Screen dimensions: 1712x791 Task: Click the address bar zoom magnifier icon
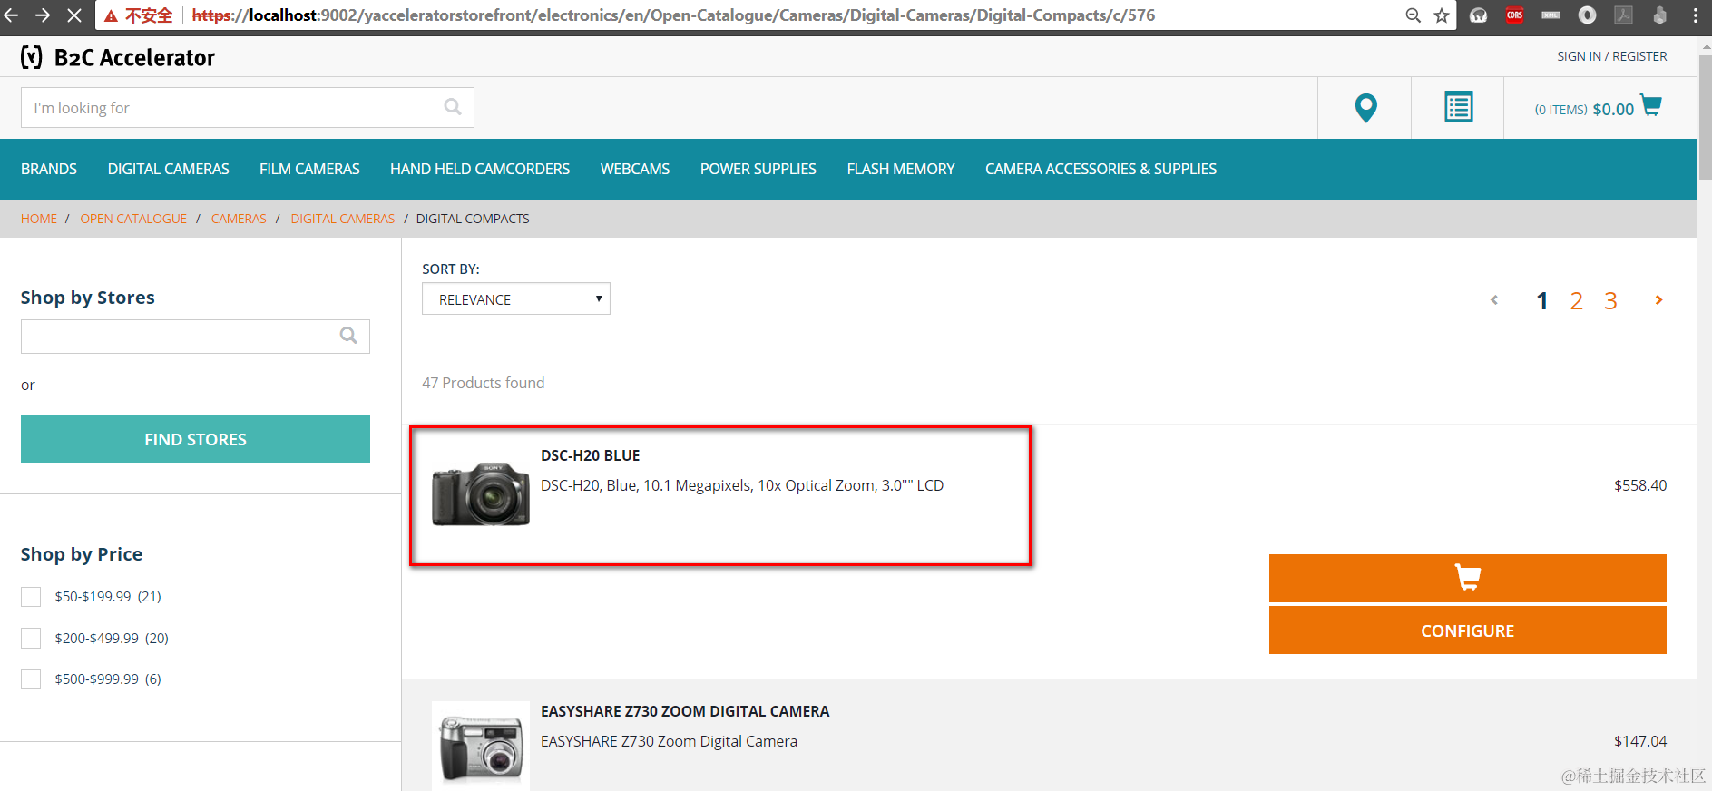click(1413, 15)
